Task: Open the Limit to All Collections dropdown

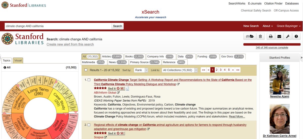Action: pos(180,70)
